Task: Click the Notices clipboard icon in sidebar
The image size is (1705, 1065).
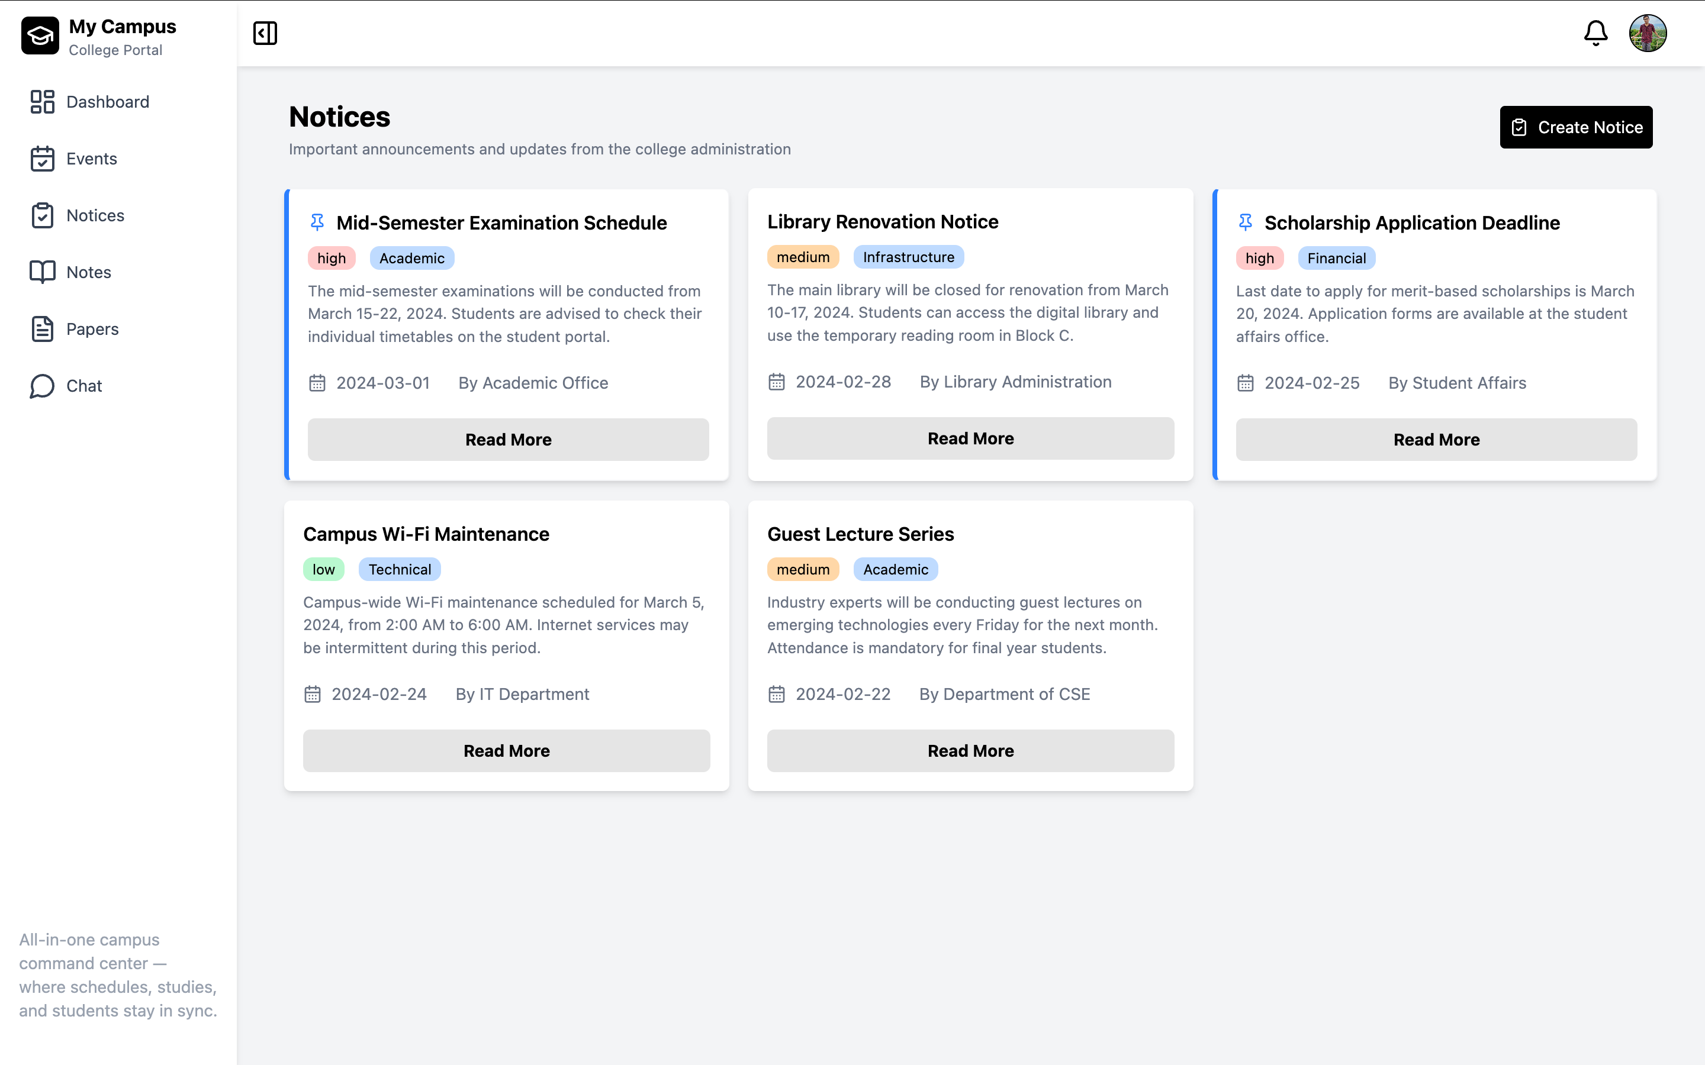Action: tap(42, 215)
